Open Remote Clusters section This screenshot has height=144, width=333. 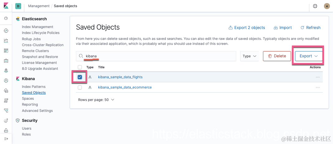point(35,51)
